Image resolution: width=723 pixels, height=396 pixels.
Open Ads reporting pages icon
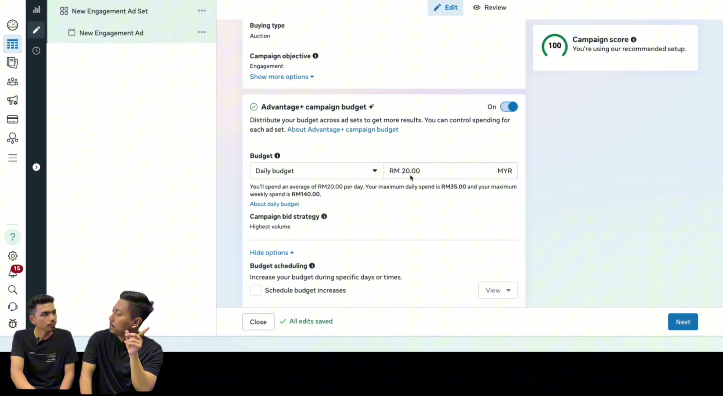pyautogui.click(x=12, y=63)
